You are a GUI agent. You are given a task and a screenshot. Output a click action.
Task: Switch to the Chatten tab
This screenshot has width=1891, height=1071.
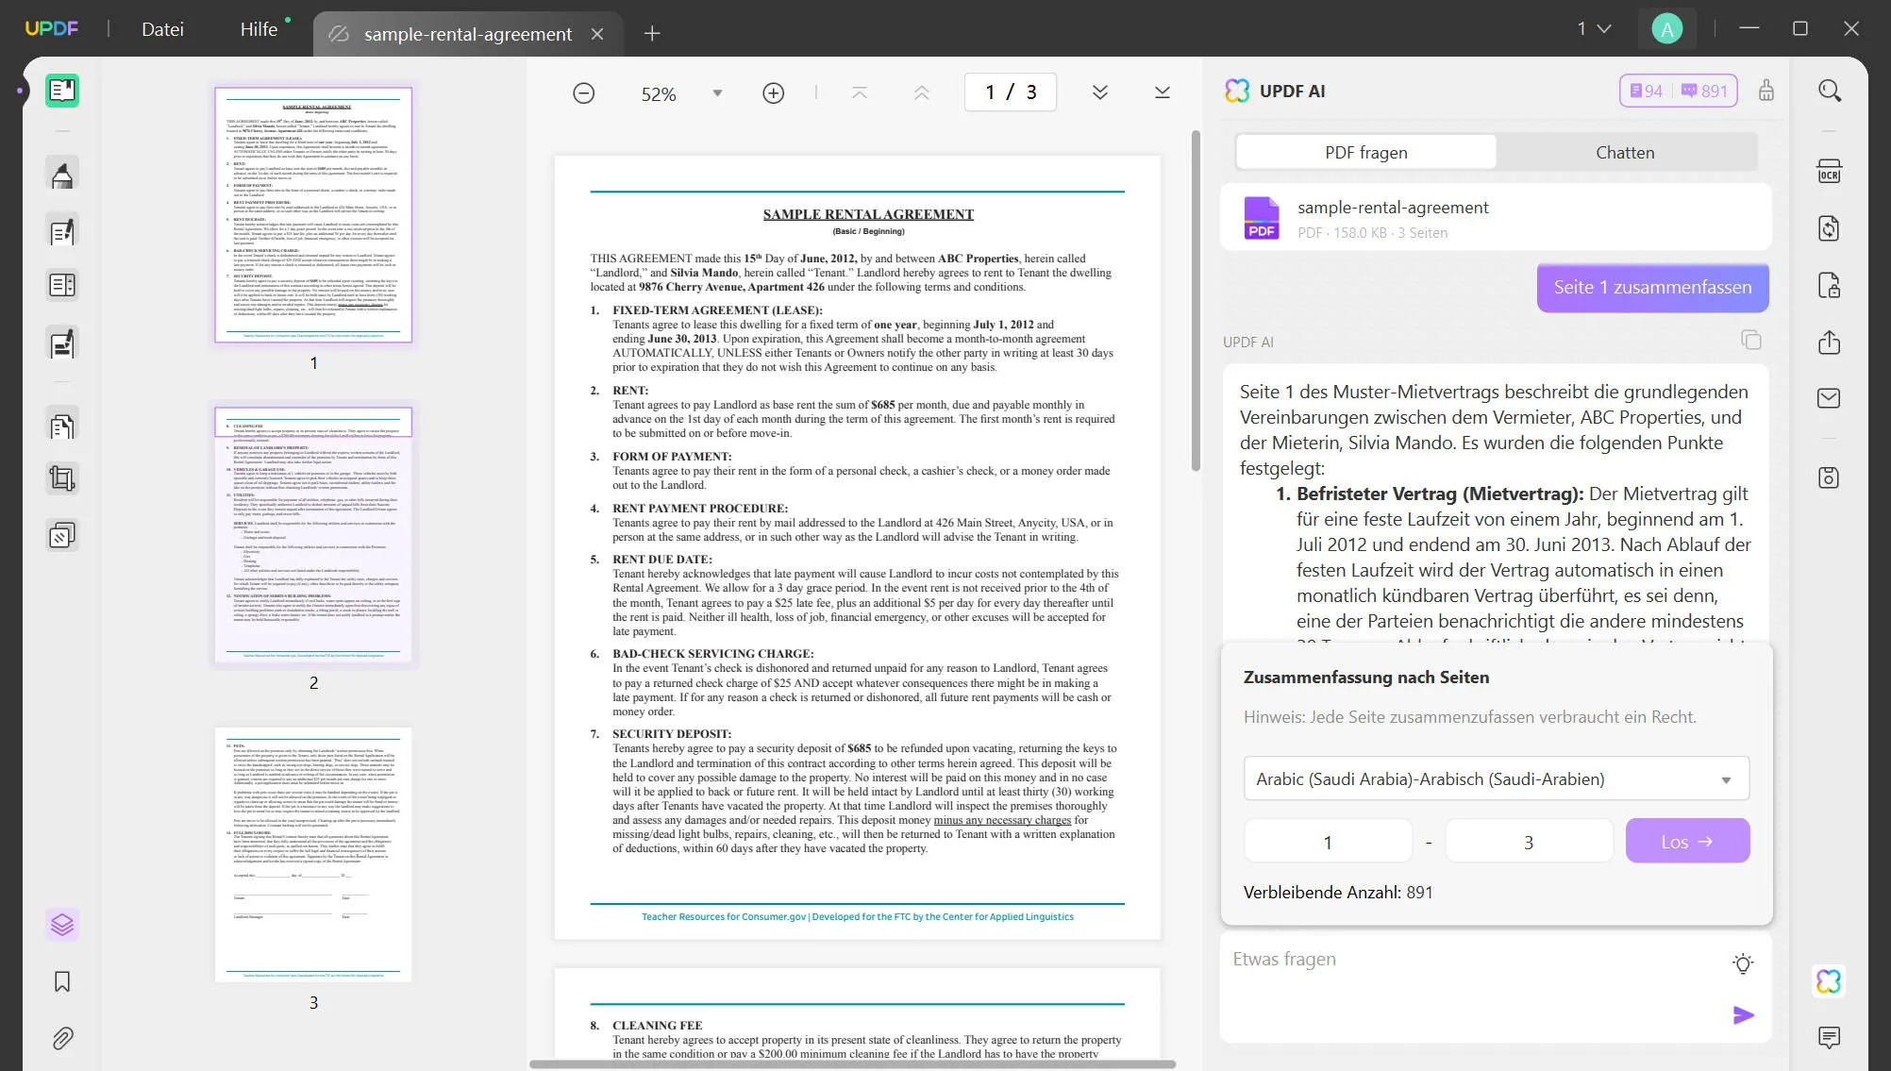(1624, 152)
